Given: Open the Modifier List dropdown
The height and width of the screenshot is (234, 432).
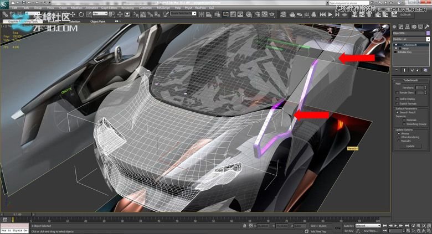Looking at the screenshot, I should [x=411, y=39].
